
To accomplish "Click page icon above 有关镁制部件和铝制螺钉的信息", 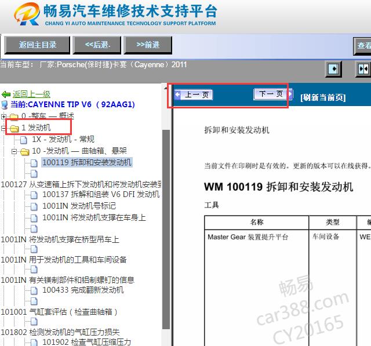I will click(34, 269).
